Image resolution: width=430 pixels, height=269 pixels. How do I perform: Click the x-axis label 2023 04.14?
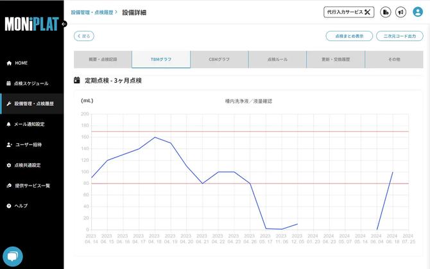(x=91, y=239)
